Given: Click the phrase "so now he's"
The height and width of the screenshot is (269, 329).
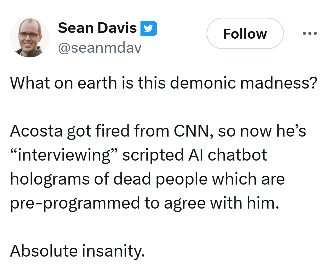Looking at the screenshot, I should coord(262,131).
